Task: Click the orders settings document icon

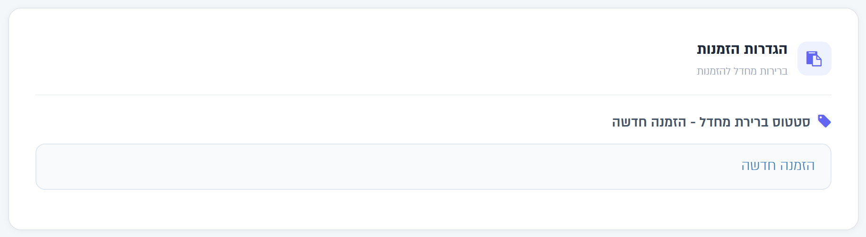Action: tap(814, 59)
